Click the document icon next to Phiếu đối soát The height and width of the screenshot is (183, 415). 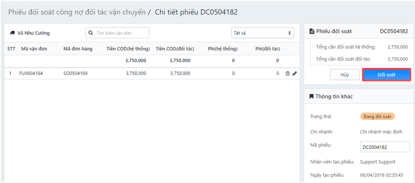point(312,31)
